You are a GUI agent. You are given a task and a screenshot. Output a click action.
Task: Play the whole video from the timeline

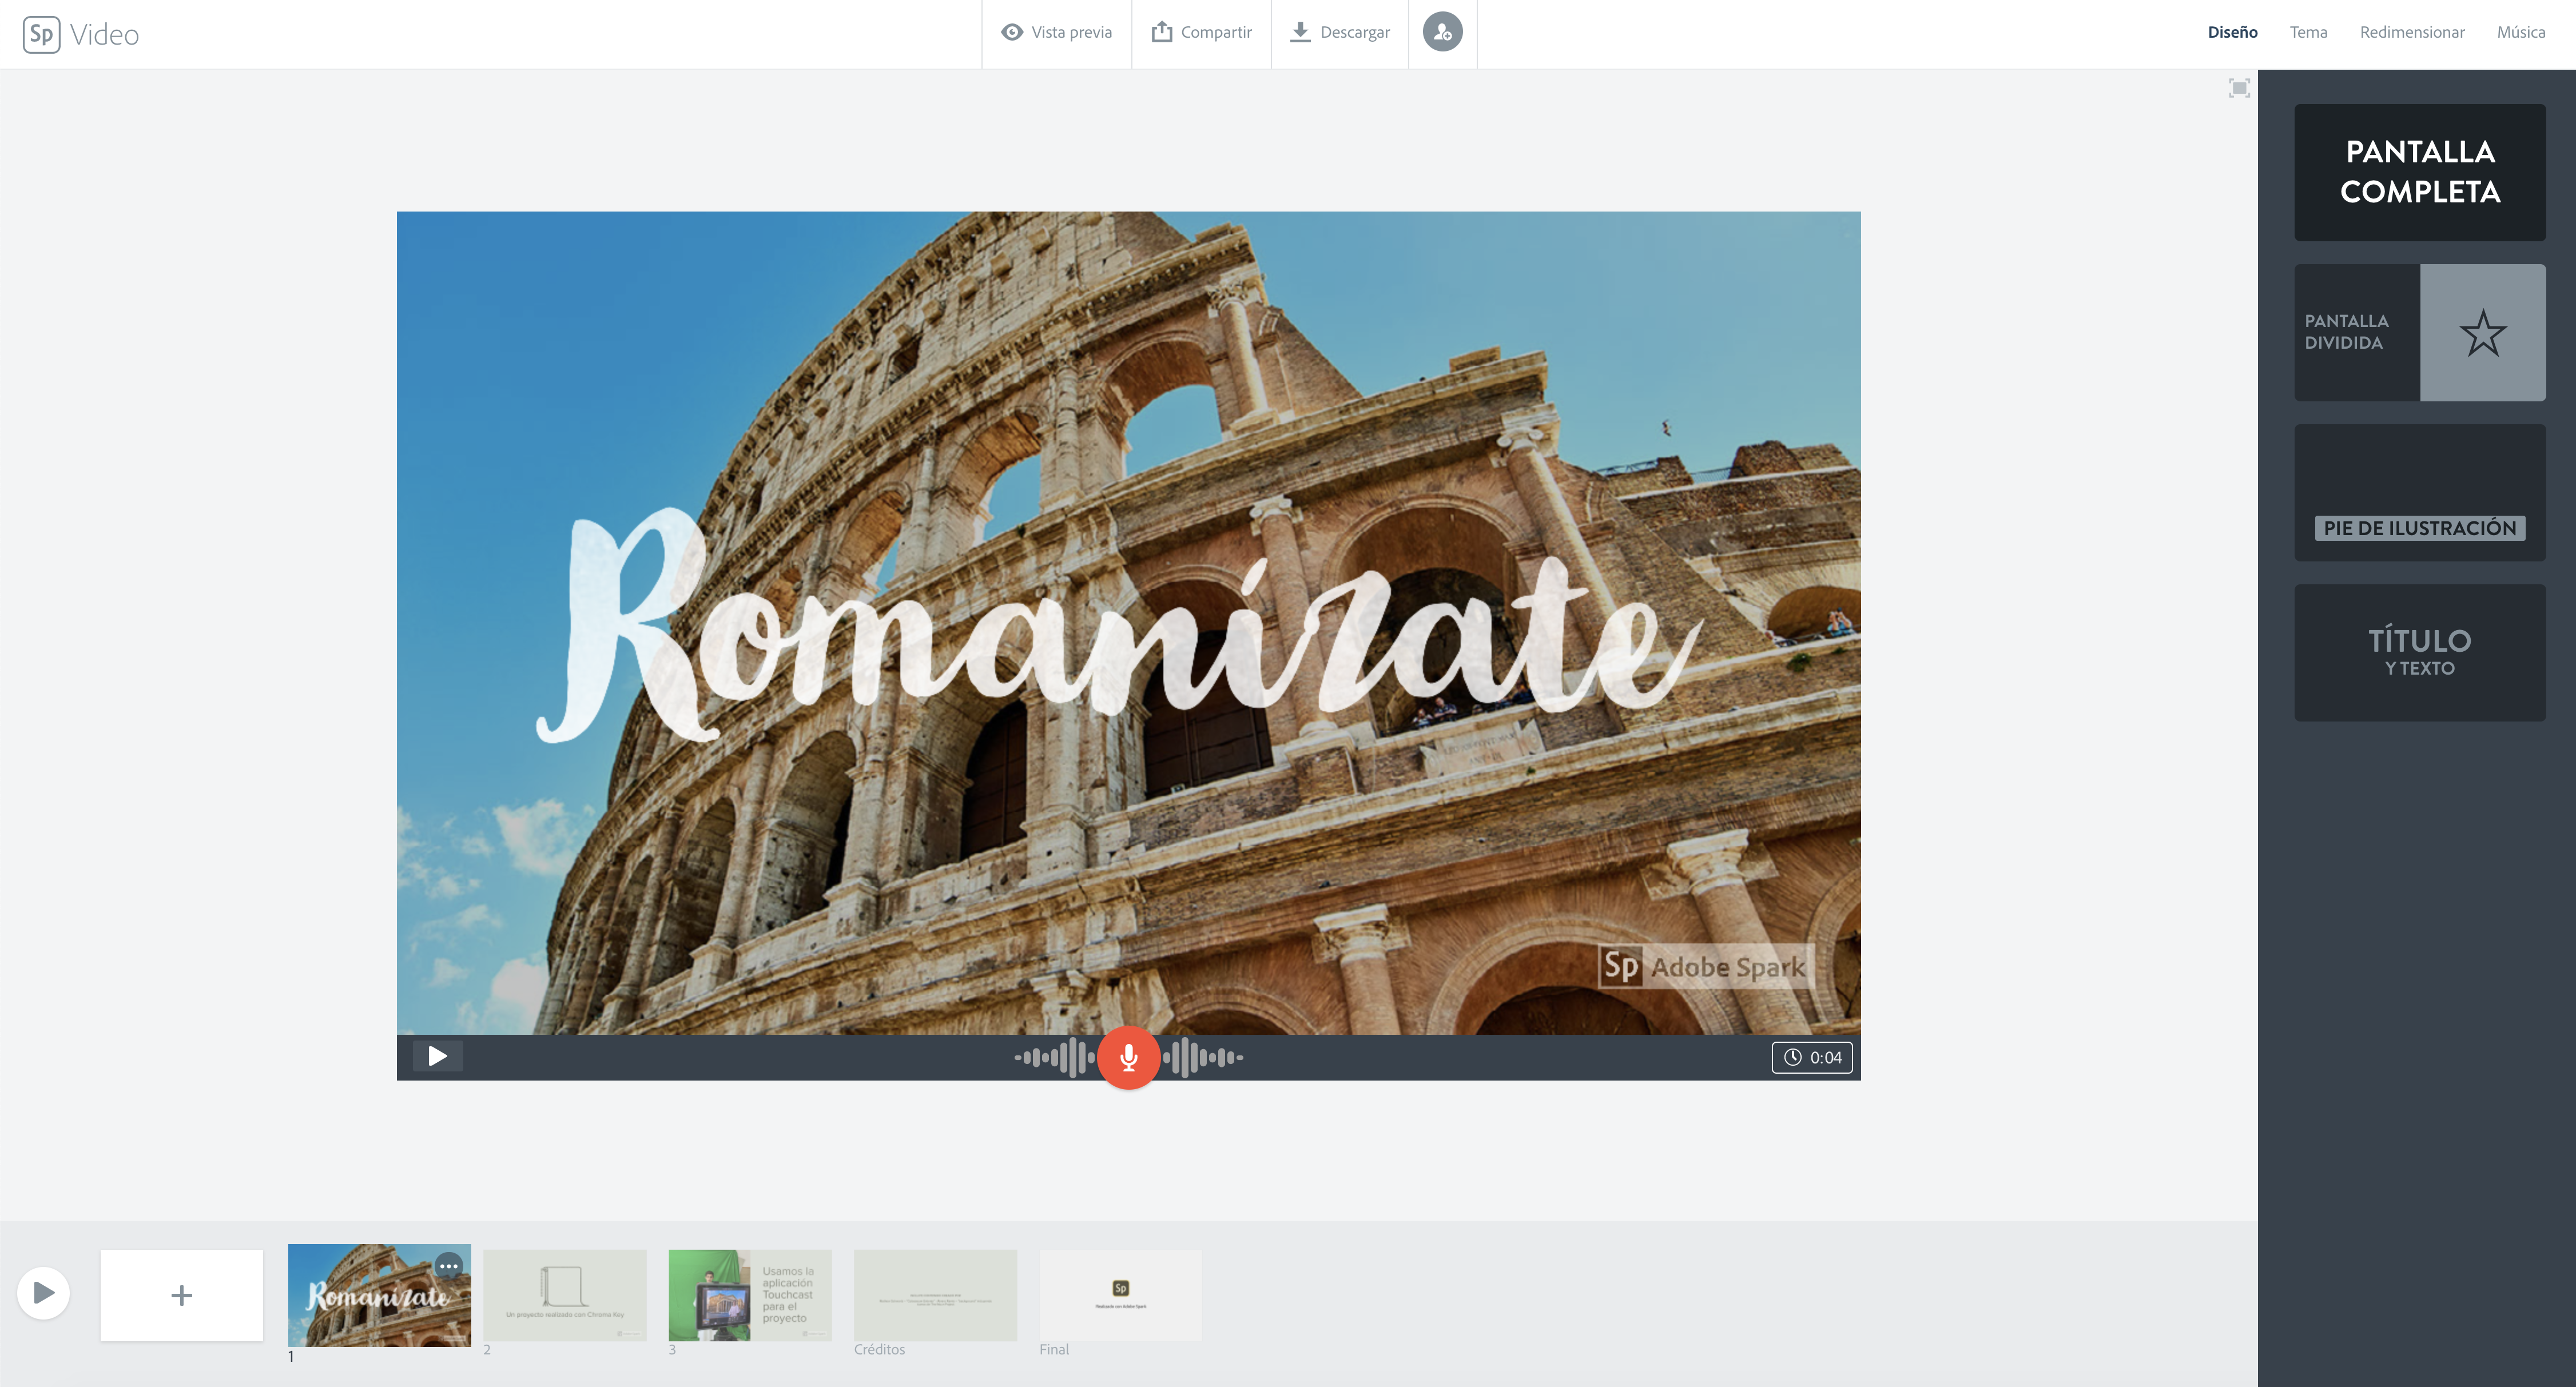tap(43, 1293)
